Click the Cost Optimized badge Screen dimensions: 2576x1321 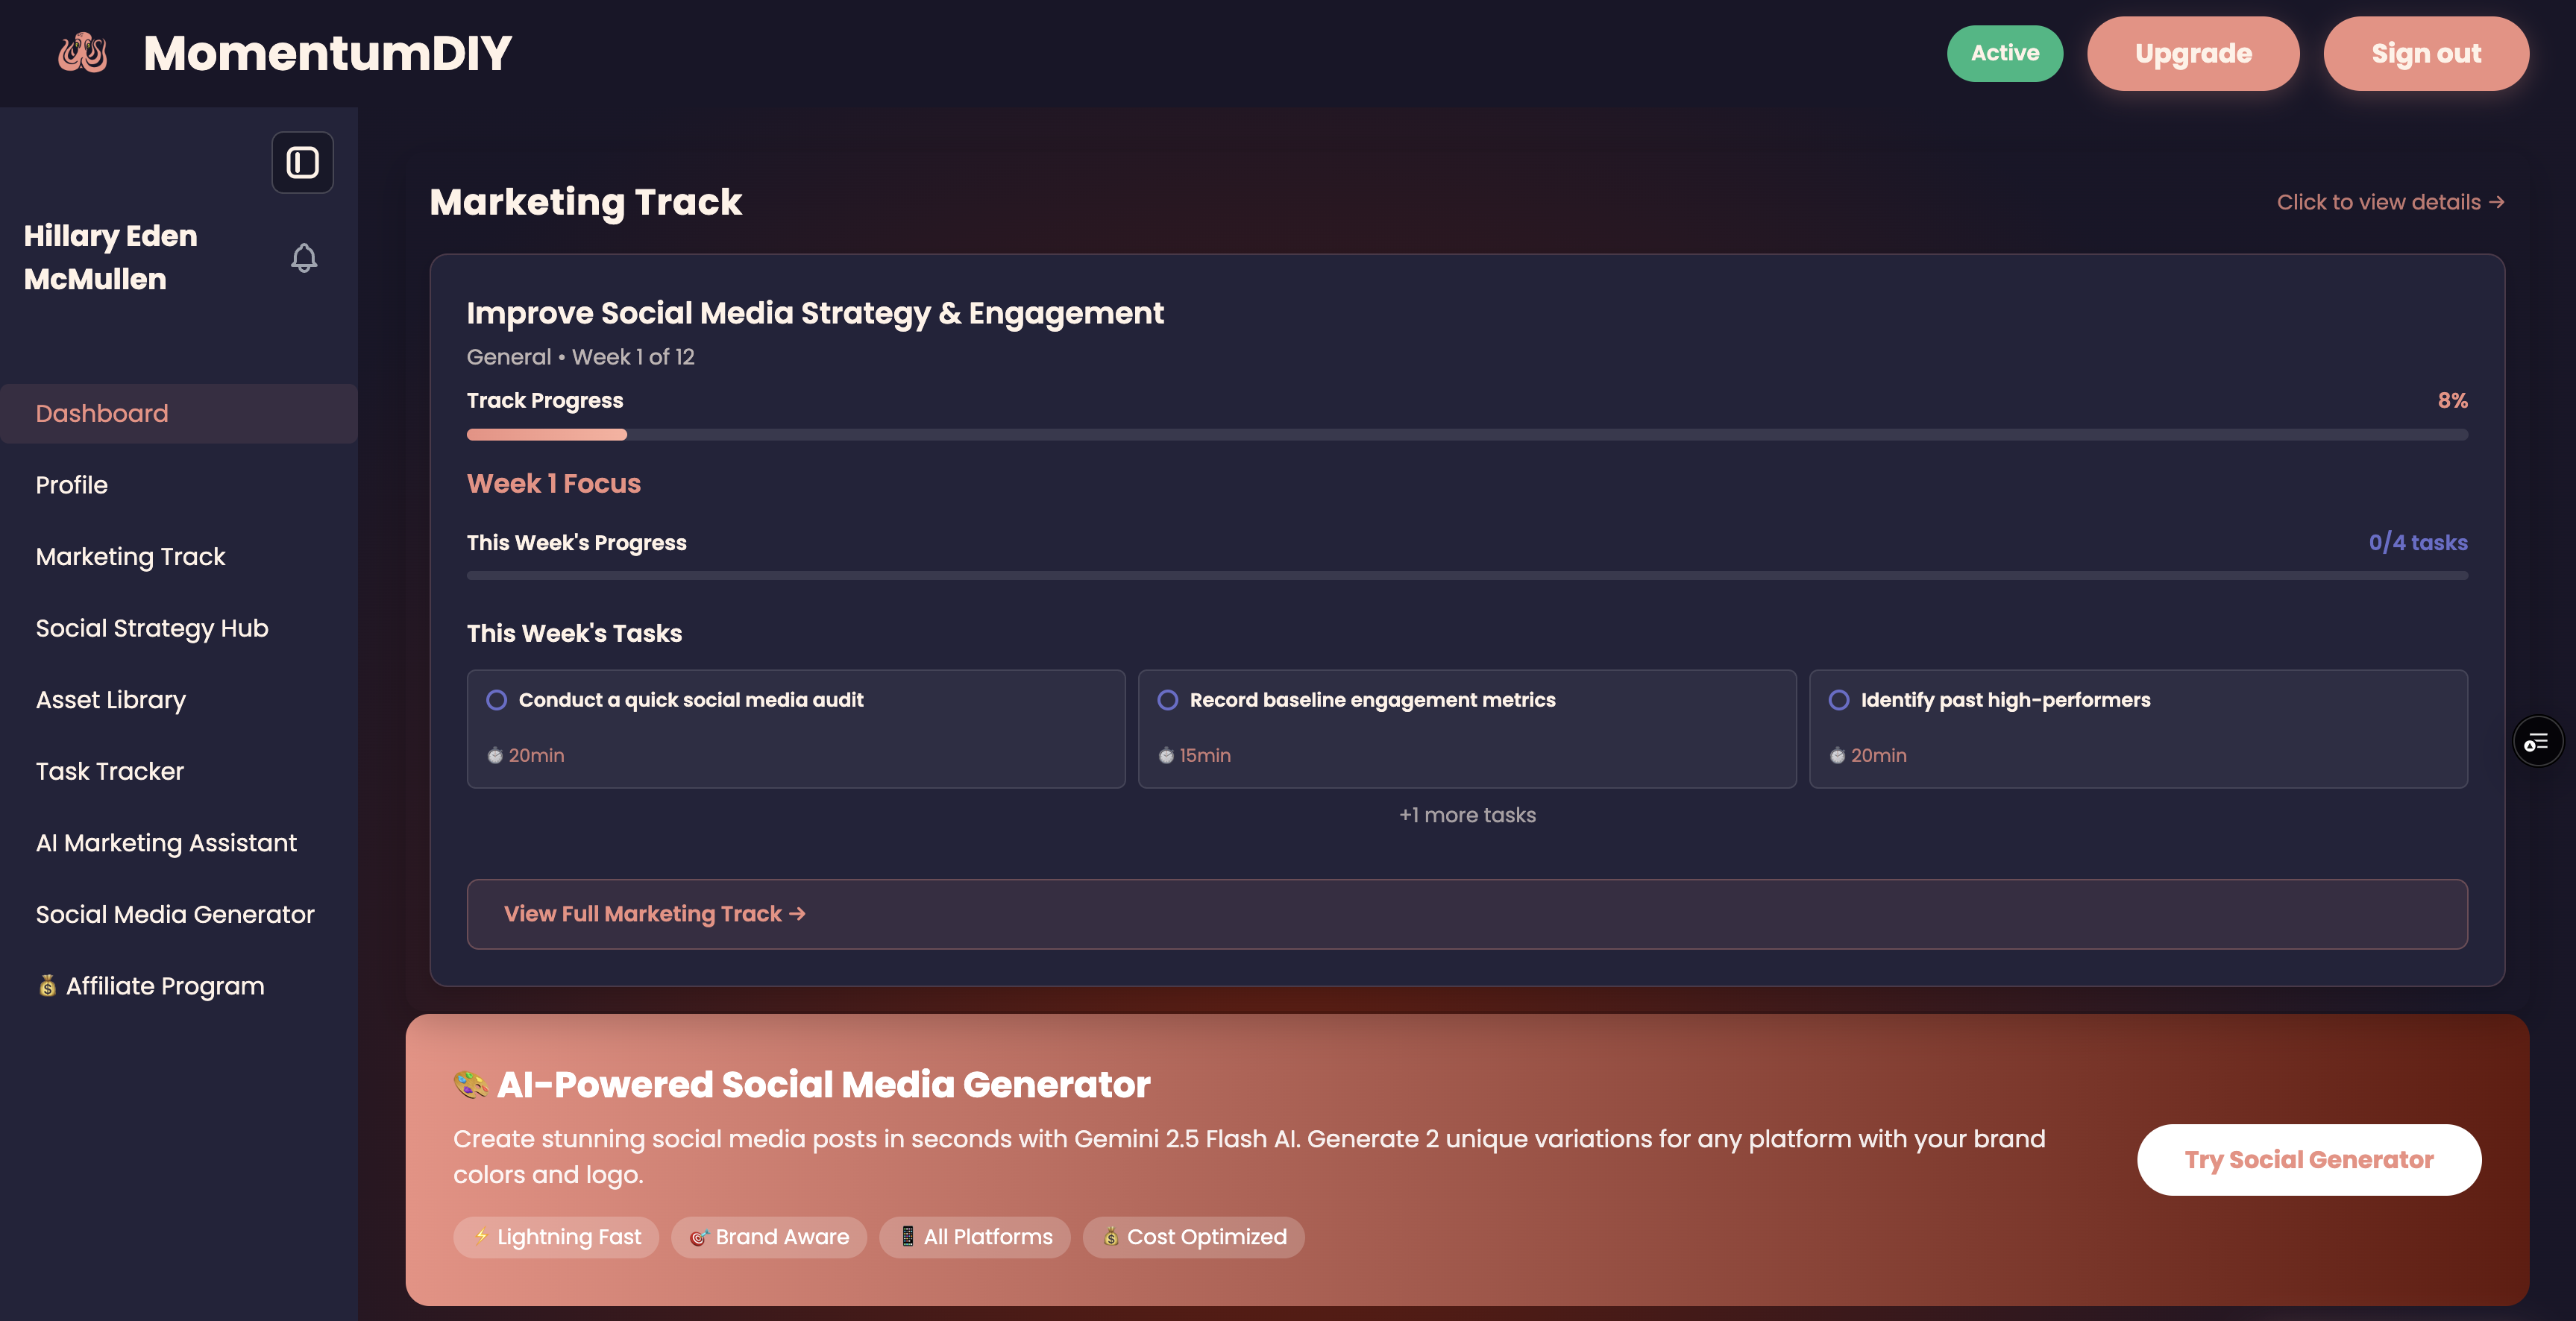click(x=1193, y=1237)
